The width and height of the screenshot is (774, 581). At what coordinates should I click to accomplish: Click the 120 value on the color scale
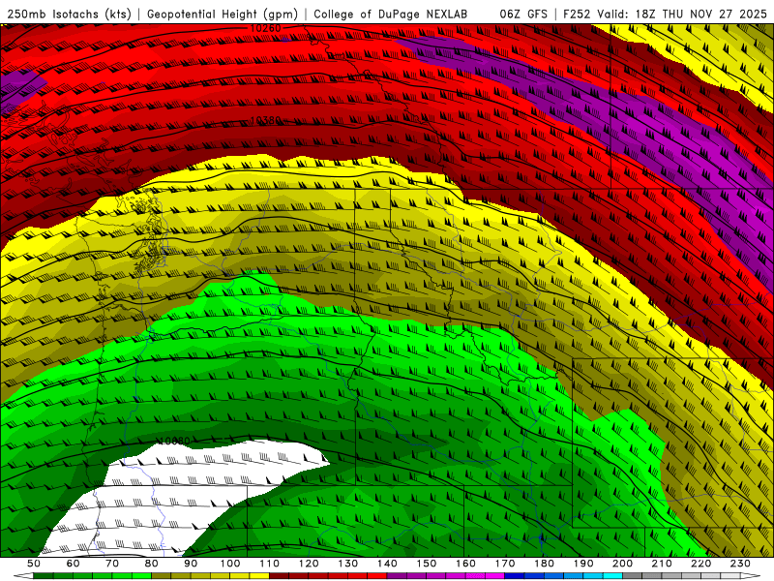pyautogui.click(x=309, y=564)
